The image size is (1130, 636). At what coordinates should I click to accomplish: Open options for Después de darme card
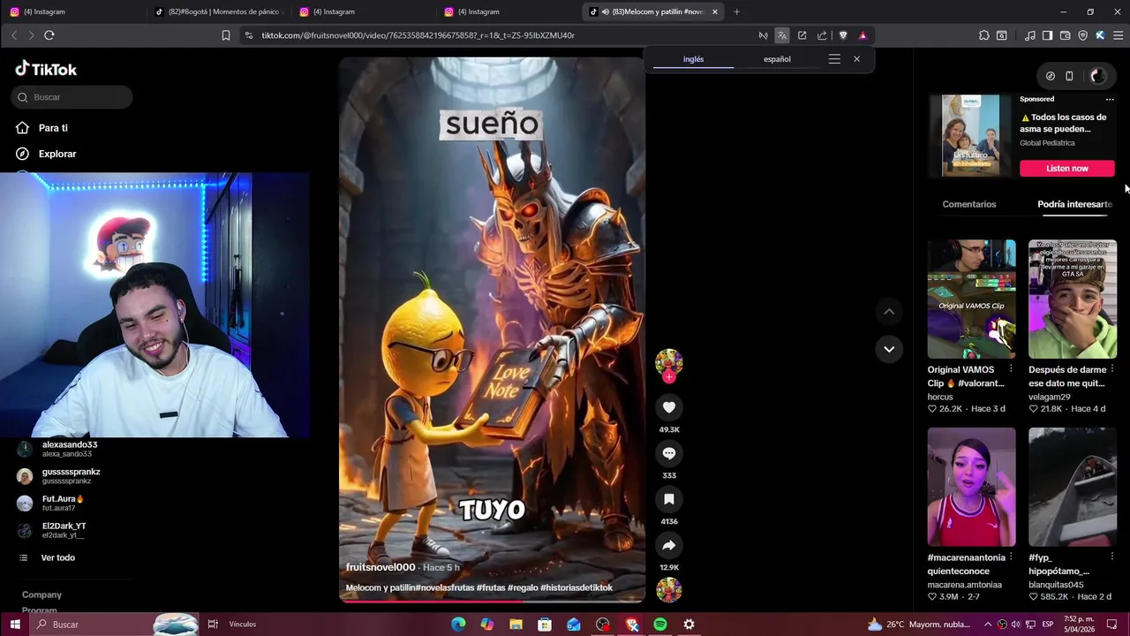[1111, 369]
